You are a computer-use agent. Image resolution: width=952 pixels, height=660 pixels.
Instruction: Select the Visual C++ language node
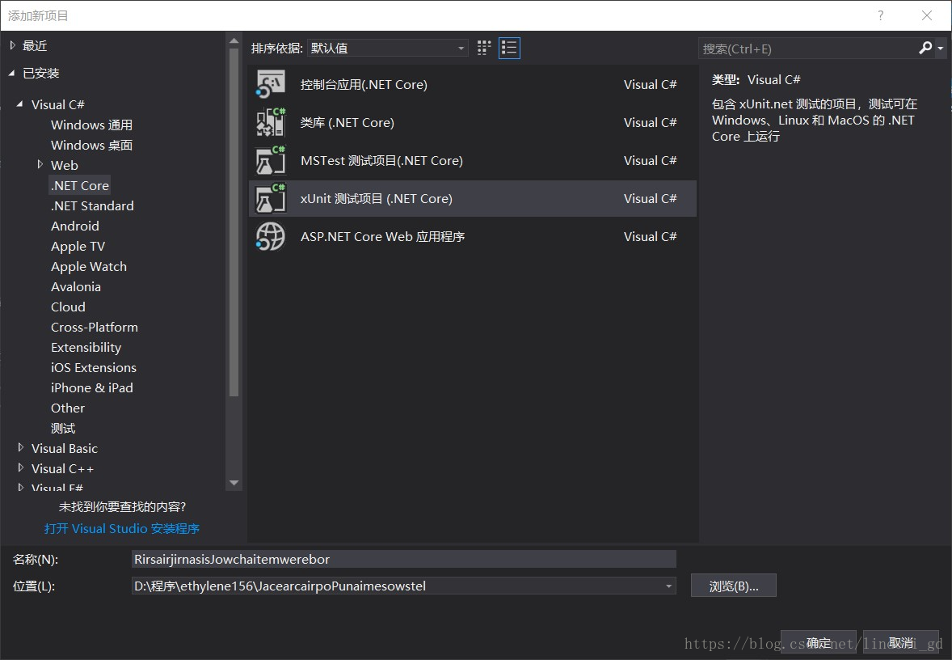(62, 468)
